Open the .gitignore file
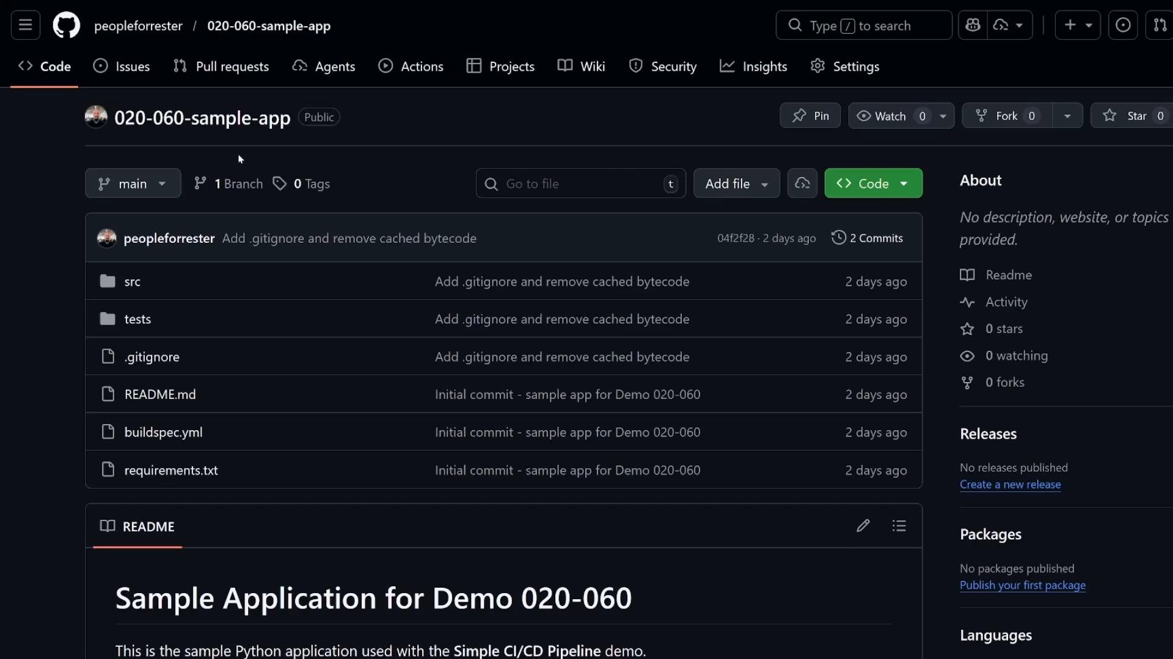Image resolution: width=1173 pixels, height=659 pixels. (152, 356)
